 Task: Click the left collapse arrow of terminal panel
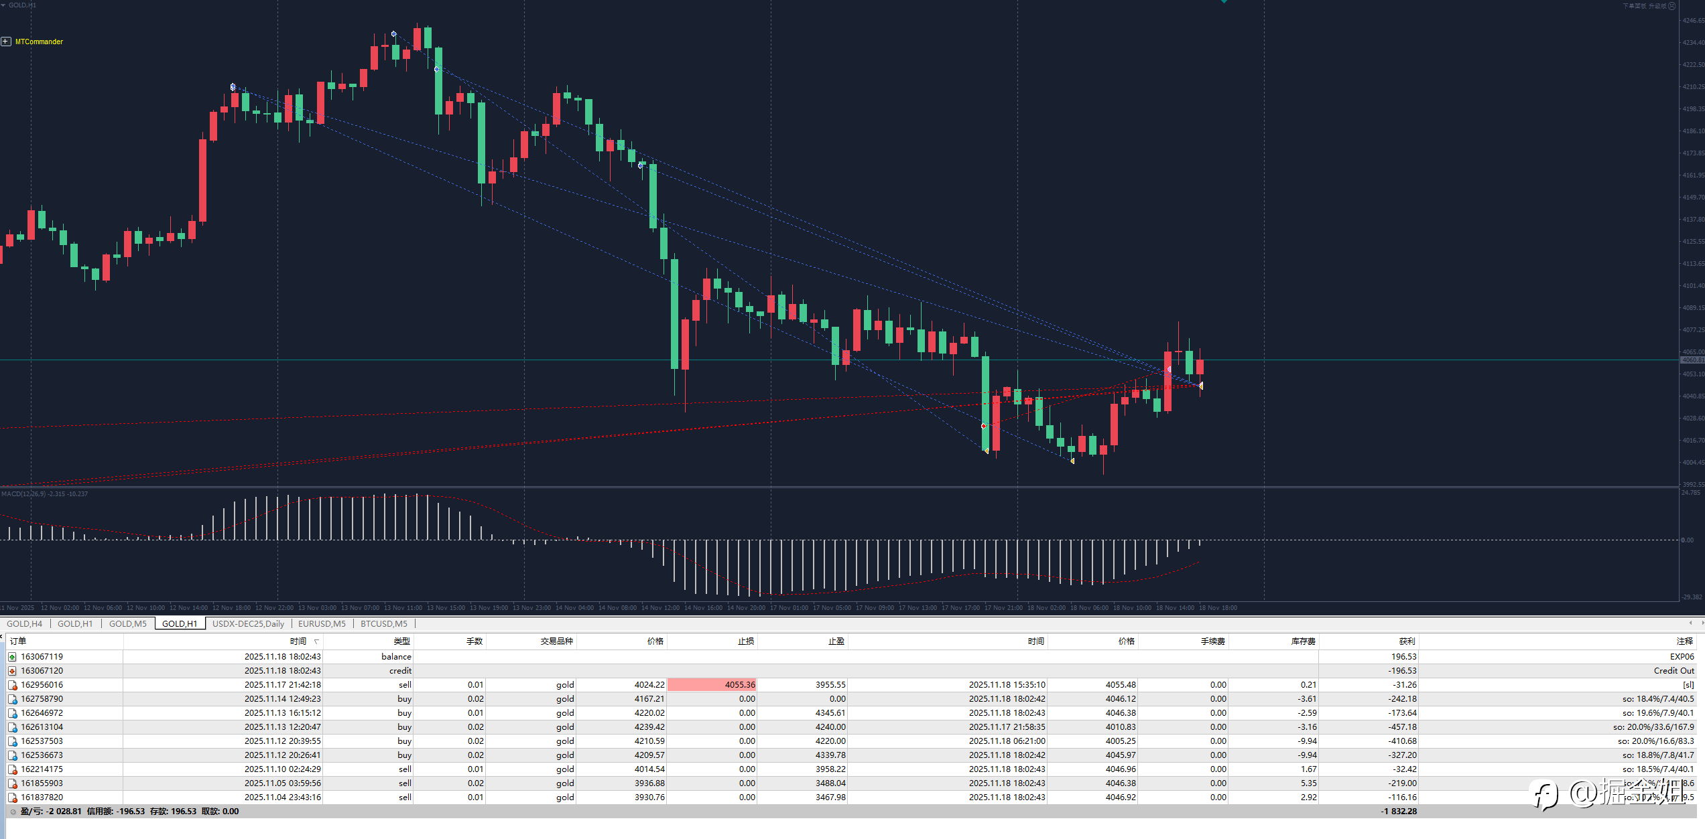click(x=2, y=636)
